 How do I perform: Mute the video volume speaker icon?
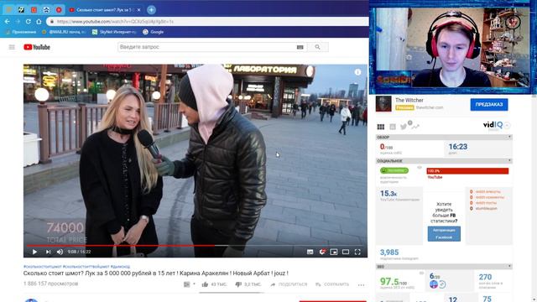click(x=60, y=252)
